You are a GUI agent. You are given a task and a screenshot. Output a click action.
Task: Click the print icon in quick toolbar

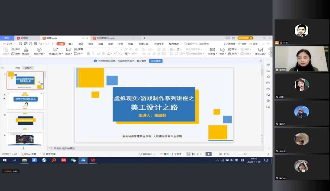tap(31, 44)
